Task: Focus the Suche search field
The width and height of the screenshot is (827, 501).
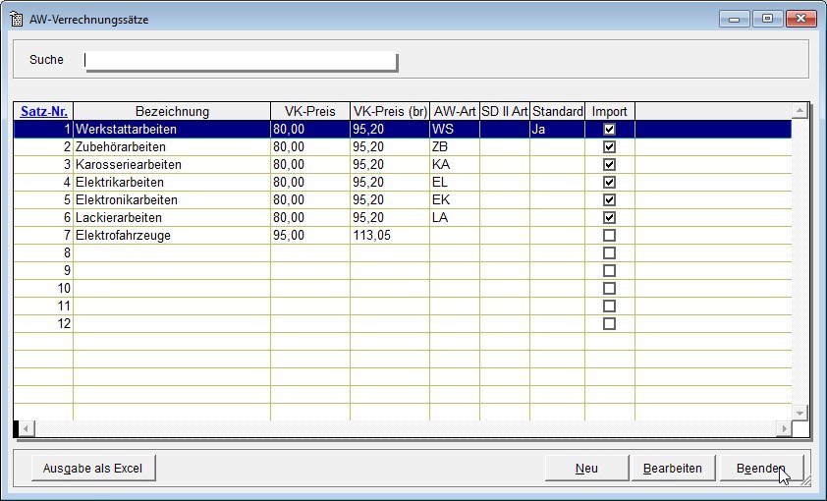Action: click(241, 61)
